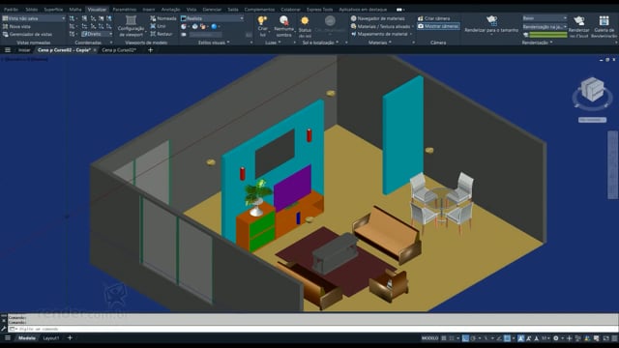Switch to the Express Tools ribbon tab
The height and width of the screenshot is (348, 619).
click(x=319, y=9)
